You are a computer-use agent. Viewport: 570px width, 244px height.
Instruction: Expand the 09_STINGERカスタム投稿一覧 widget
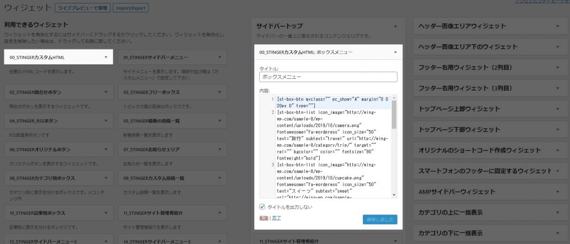pos(172,178)
